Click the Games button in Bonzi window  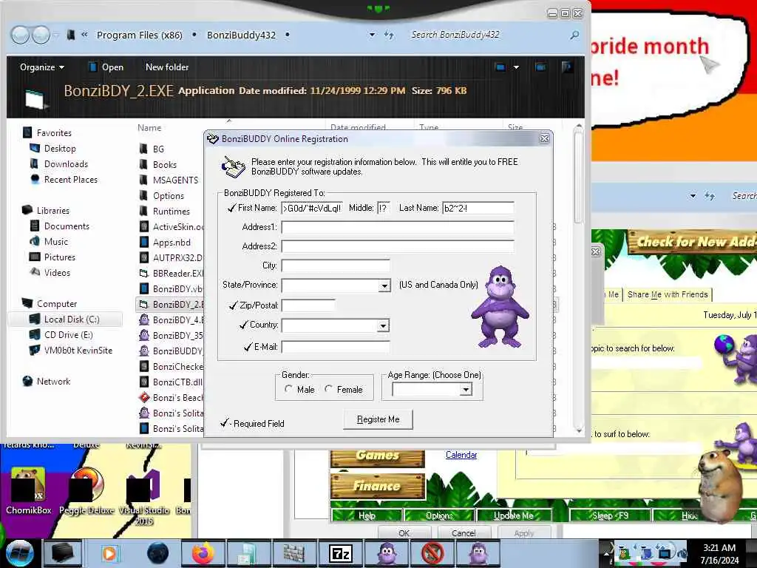click(x=378, y=457)
